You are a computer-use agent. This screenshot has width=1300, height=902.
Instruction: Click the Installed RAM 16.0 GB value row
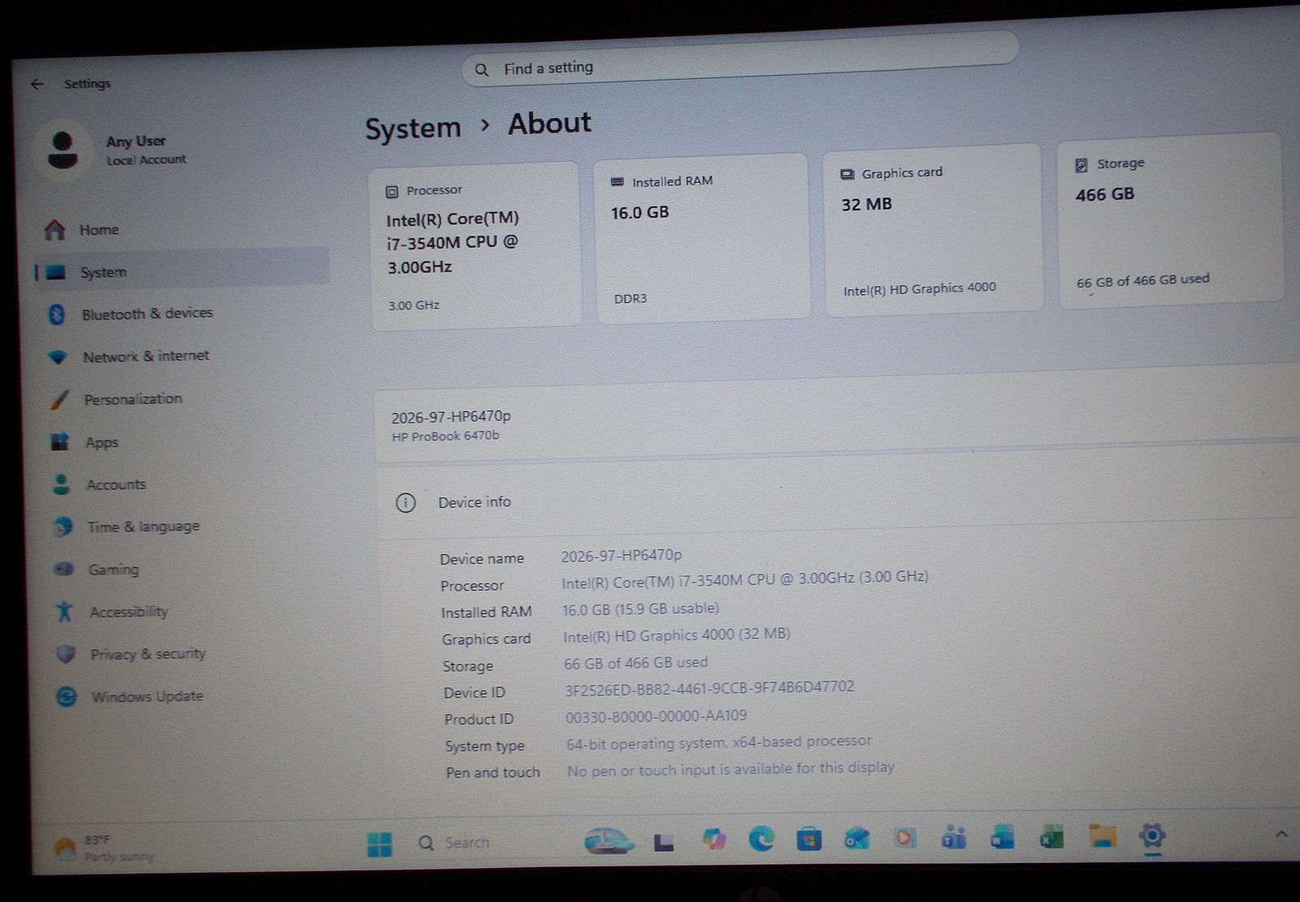click(640, 609)
